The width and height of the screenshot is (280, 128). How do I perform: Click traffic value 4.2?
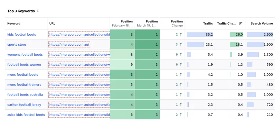pyautogui.click(x=211, y=74)
